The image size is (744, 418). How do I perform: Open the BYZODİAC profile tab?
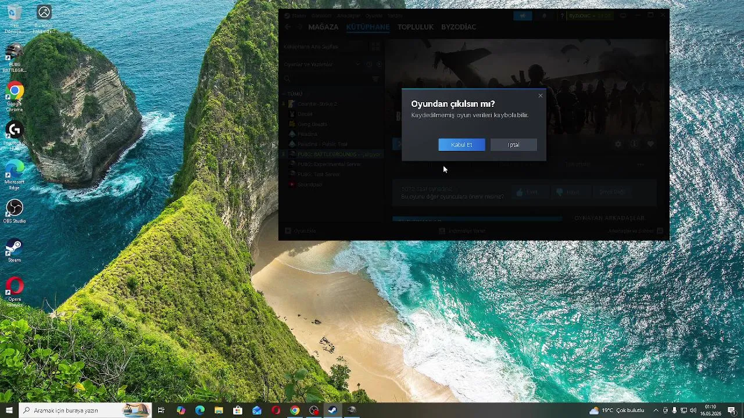click(x=459, y=27)
